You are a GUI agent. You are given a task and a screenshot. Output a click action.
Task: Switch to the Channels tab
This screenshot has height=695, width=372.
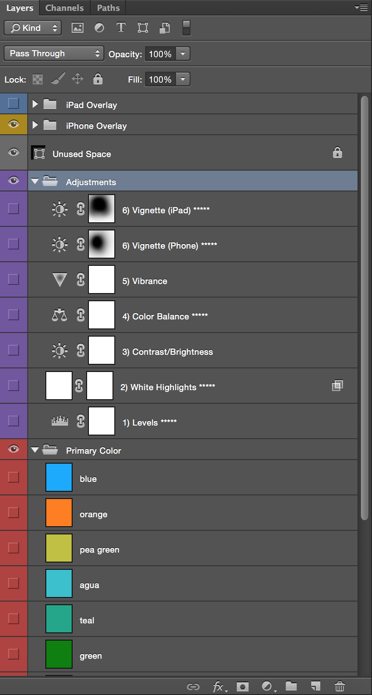pyautogui.click(x=64, y=8)
